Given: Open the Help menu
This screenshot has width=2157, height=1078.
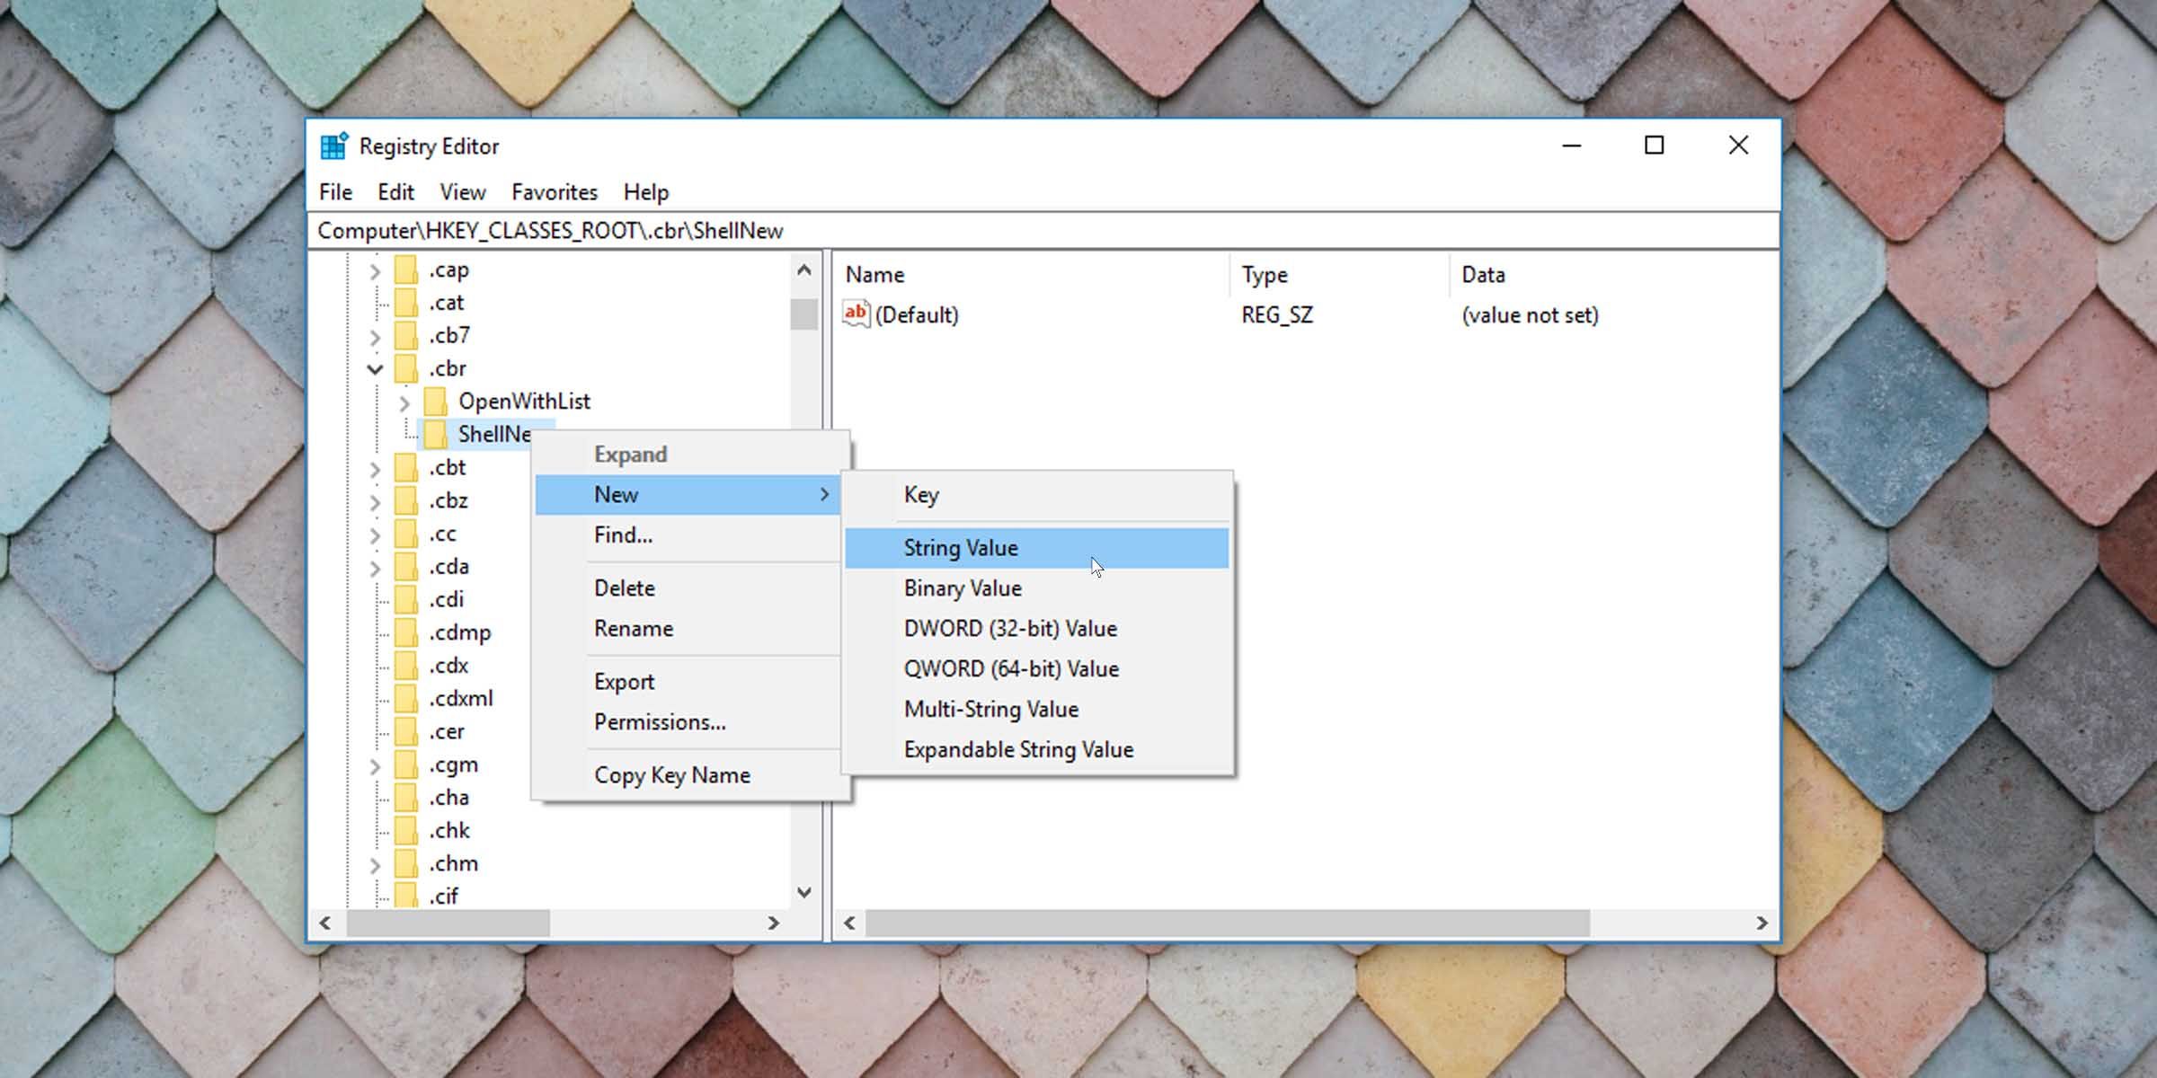Looking at the screenshot, I should [646, 192].
